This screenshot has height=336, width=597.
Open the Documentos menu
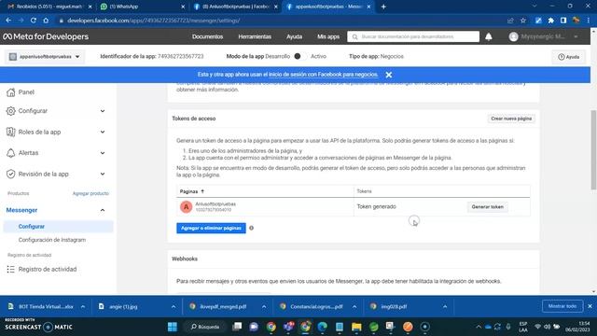click(x=207, y=36)
